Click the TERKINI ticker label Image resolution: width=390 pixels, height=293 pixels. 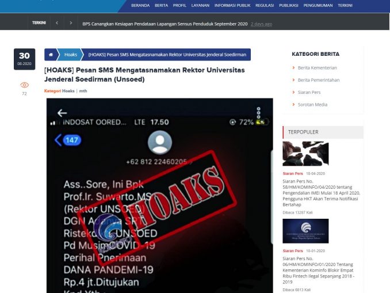[x=39, y=22]
